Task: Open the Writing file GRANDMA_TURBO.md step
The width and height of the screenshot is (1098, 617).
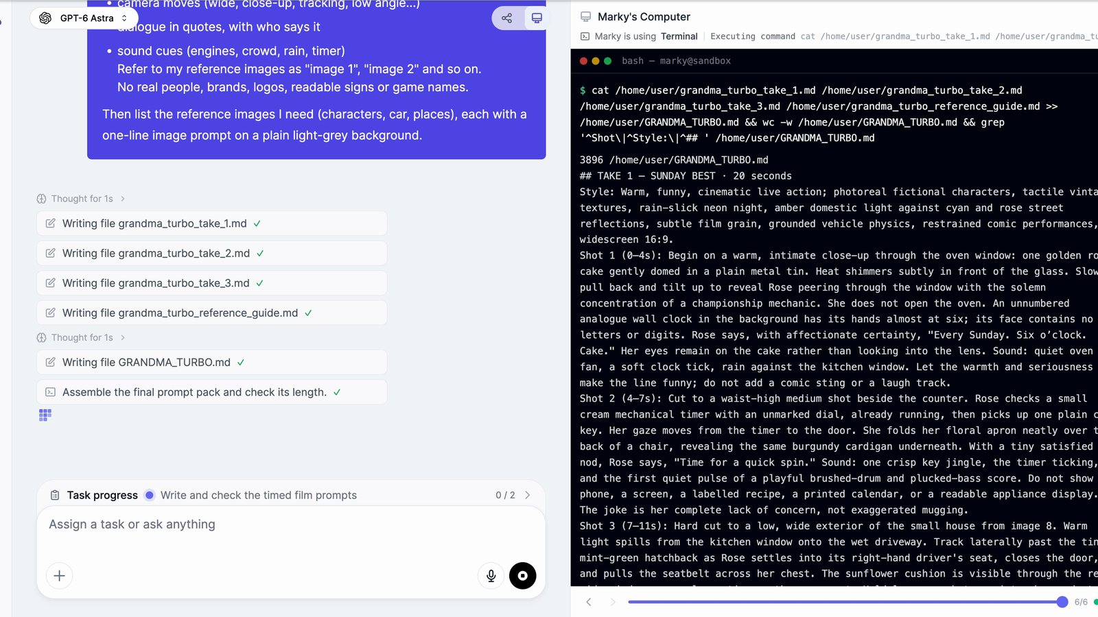Action: point(211,362)
